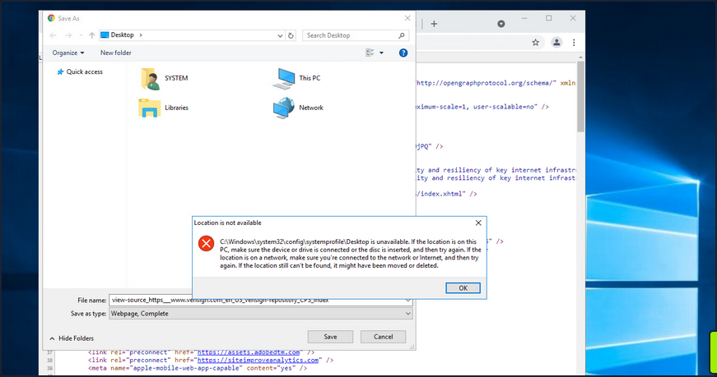
Task: Expand the File name history dropdown arrow
Action: point(407,301)
